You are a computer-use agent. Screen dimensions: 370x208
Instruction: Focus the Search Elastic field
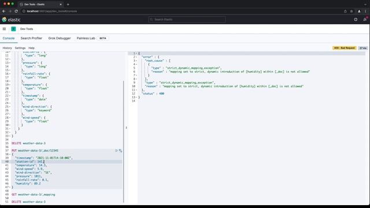(x=187, y=20)
